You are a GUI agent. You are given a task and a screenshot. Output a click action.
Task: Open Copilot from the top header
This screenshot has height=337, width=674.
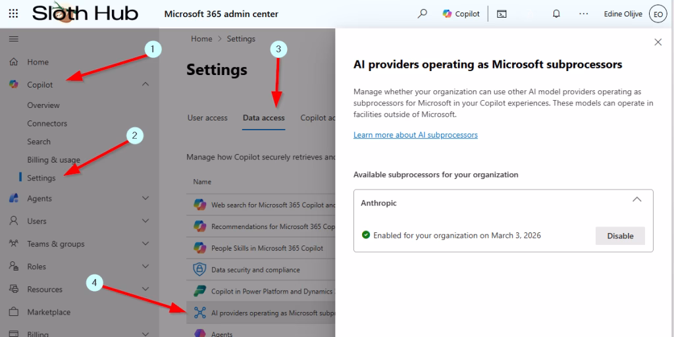461,14
